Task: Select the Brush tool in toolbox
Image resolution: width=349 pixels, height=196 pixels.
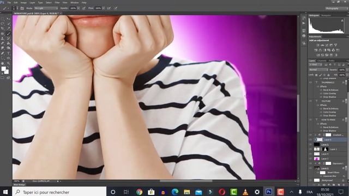Action: pyautogui.click(x=8, y=34)
